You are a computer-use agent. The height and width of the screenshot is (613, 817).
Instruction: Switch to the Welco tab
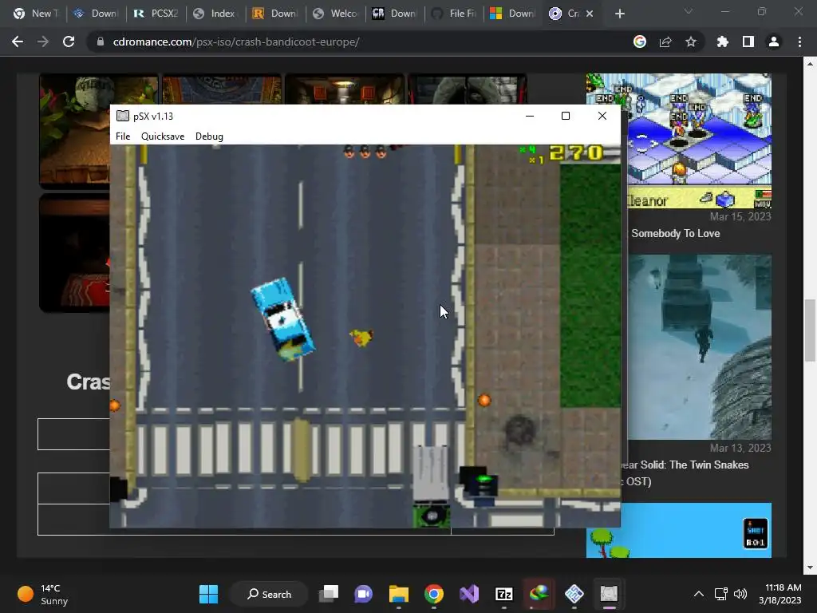tap(335, 14)
